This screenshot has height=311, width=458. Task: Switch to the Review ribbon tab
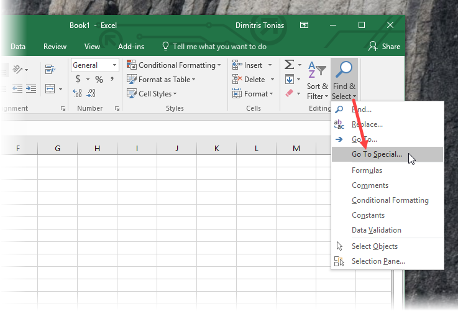pyautogui.click(x=55, y=47)
